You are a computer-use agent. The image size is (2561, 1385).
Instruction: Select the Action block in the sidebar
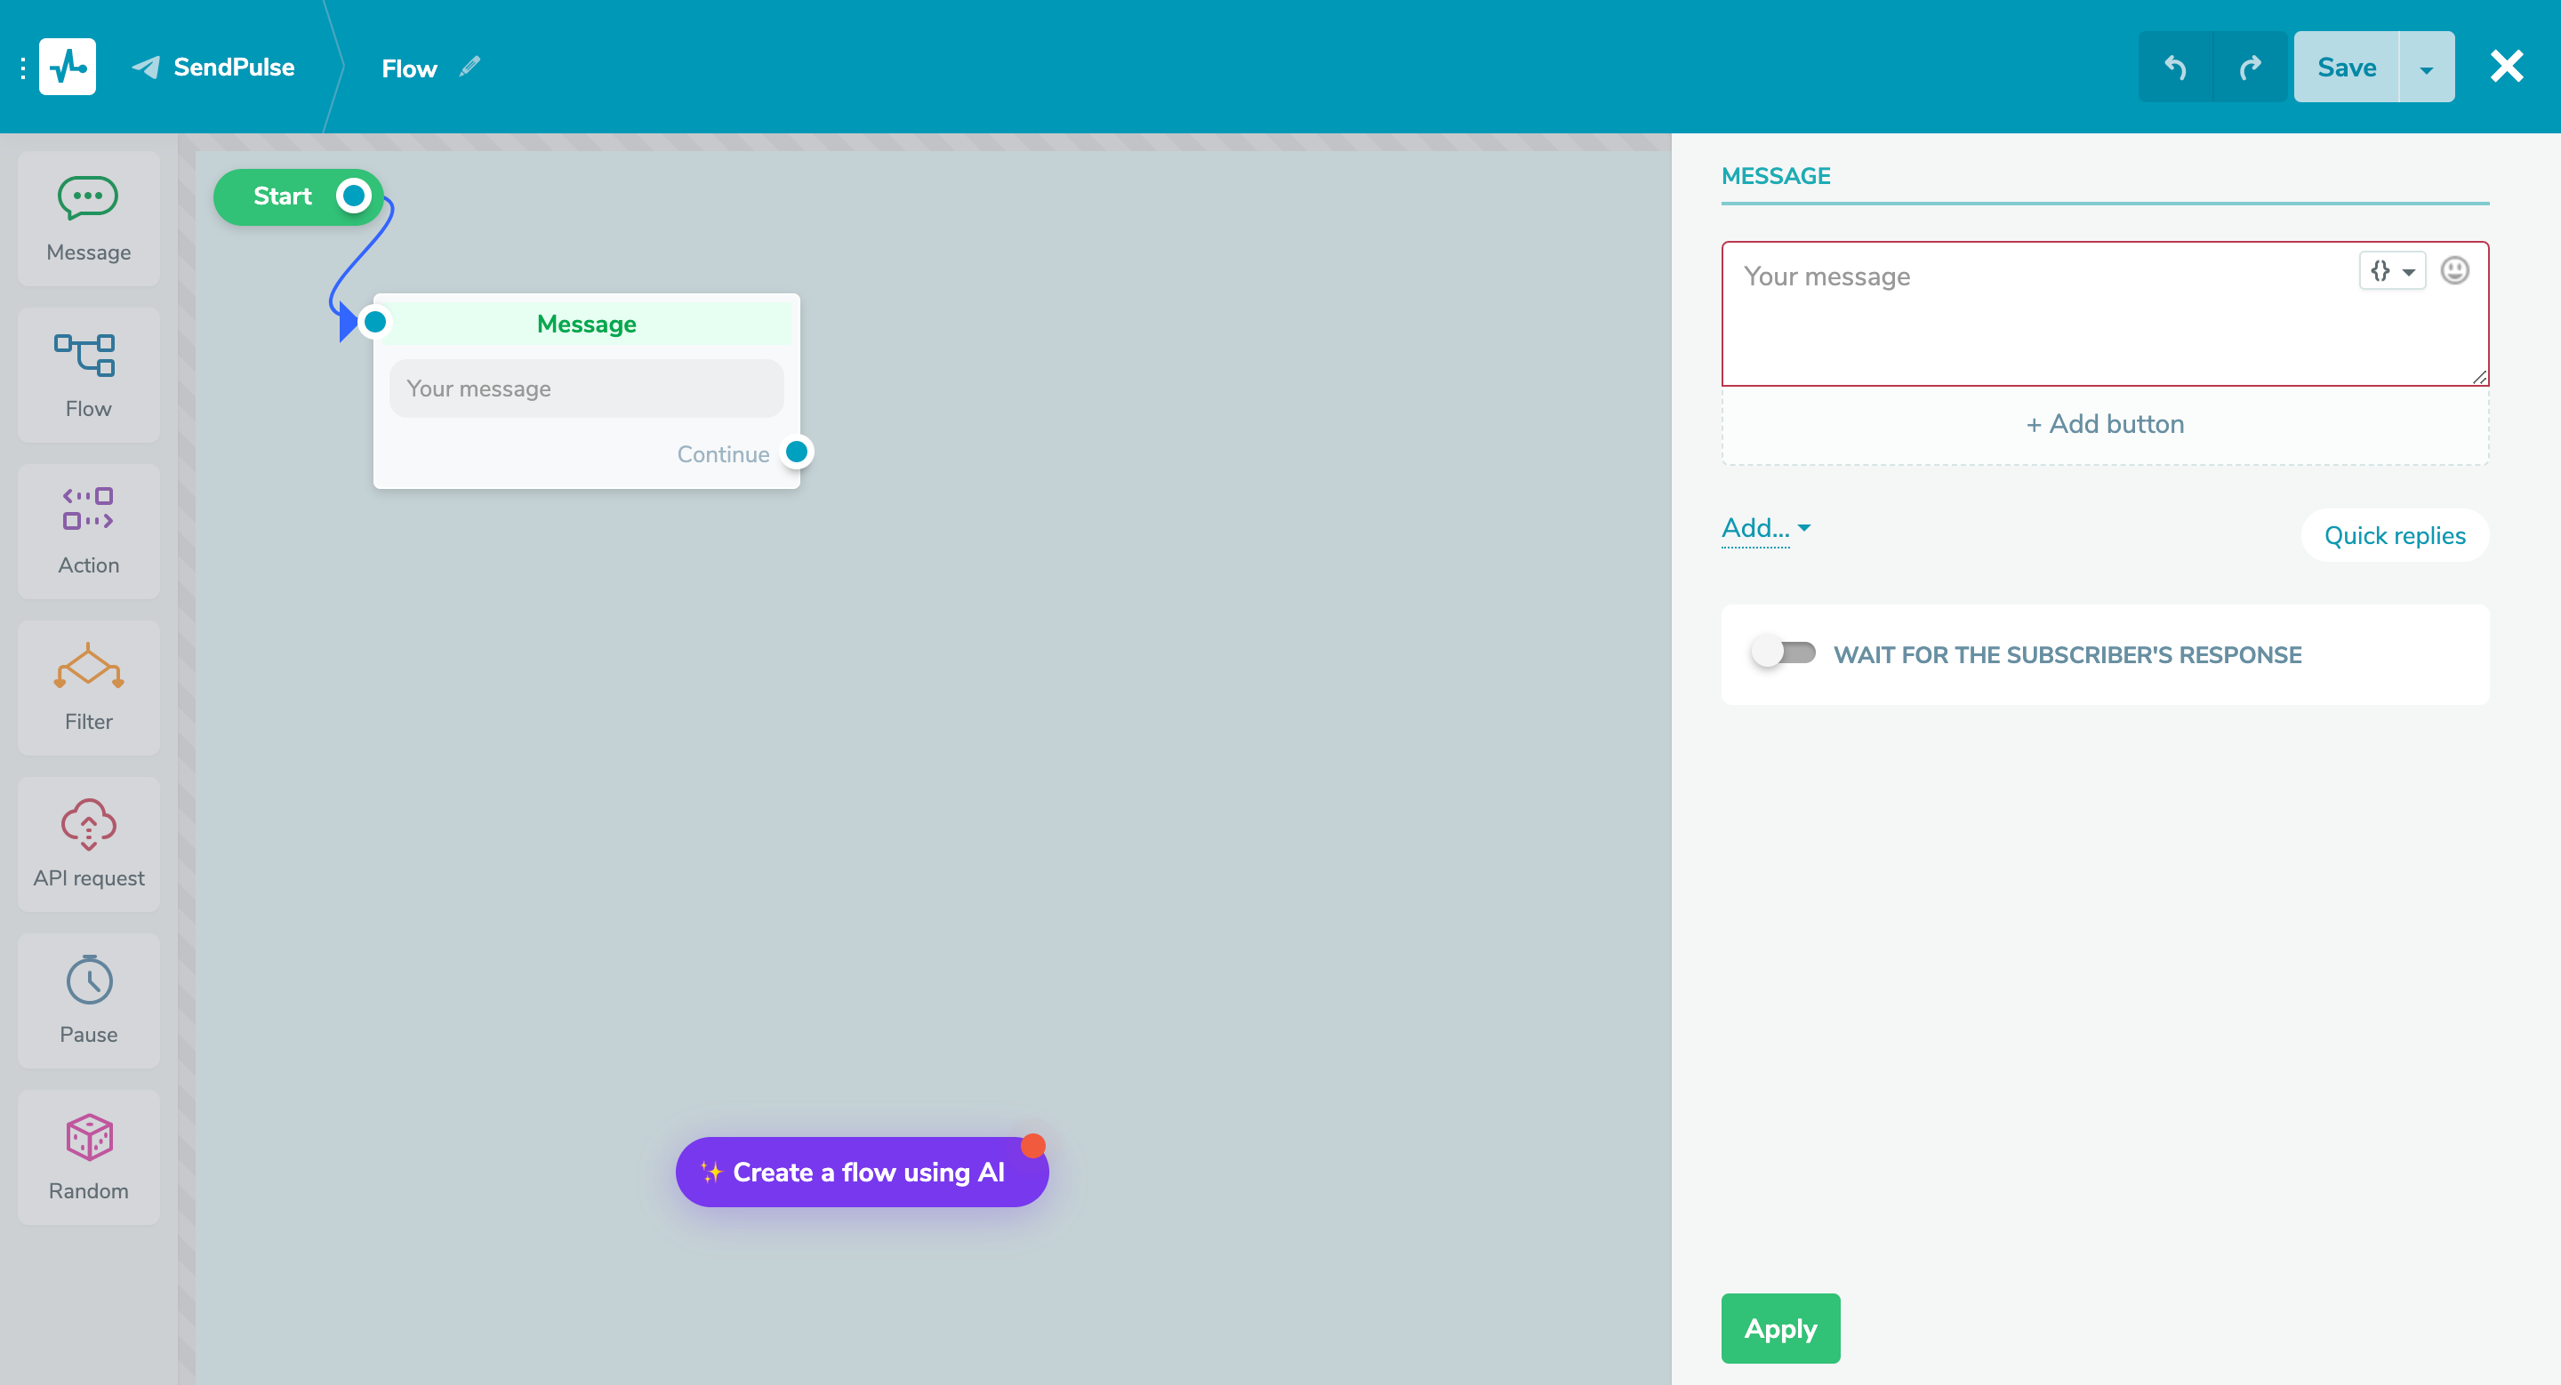pyautogui.click(x=87, y=532)
